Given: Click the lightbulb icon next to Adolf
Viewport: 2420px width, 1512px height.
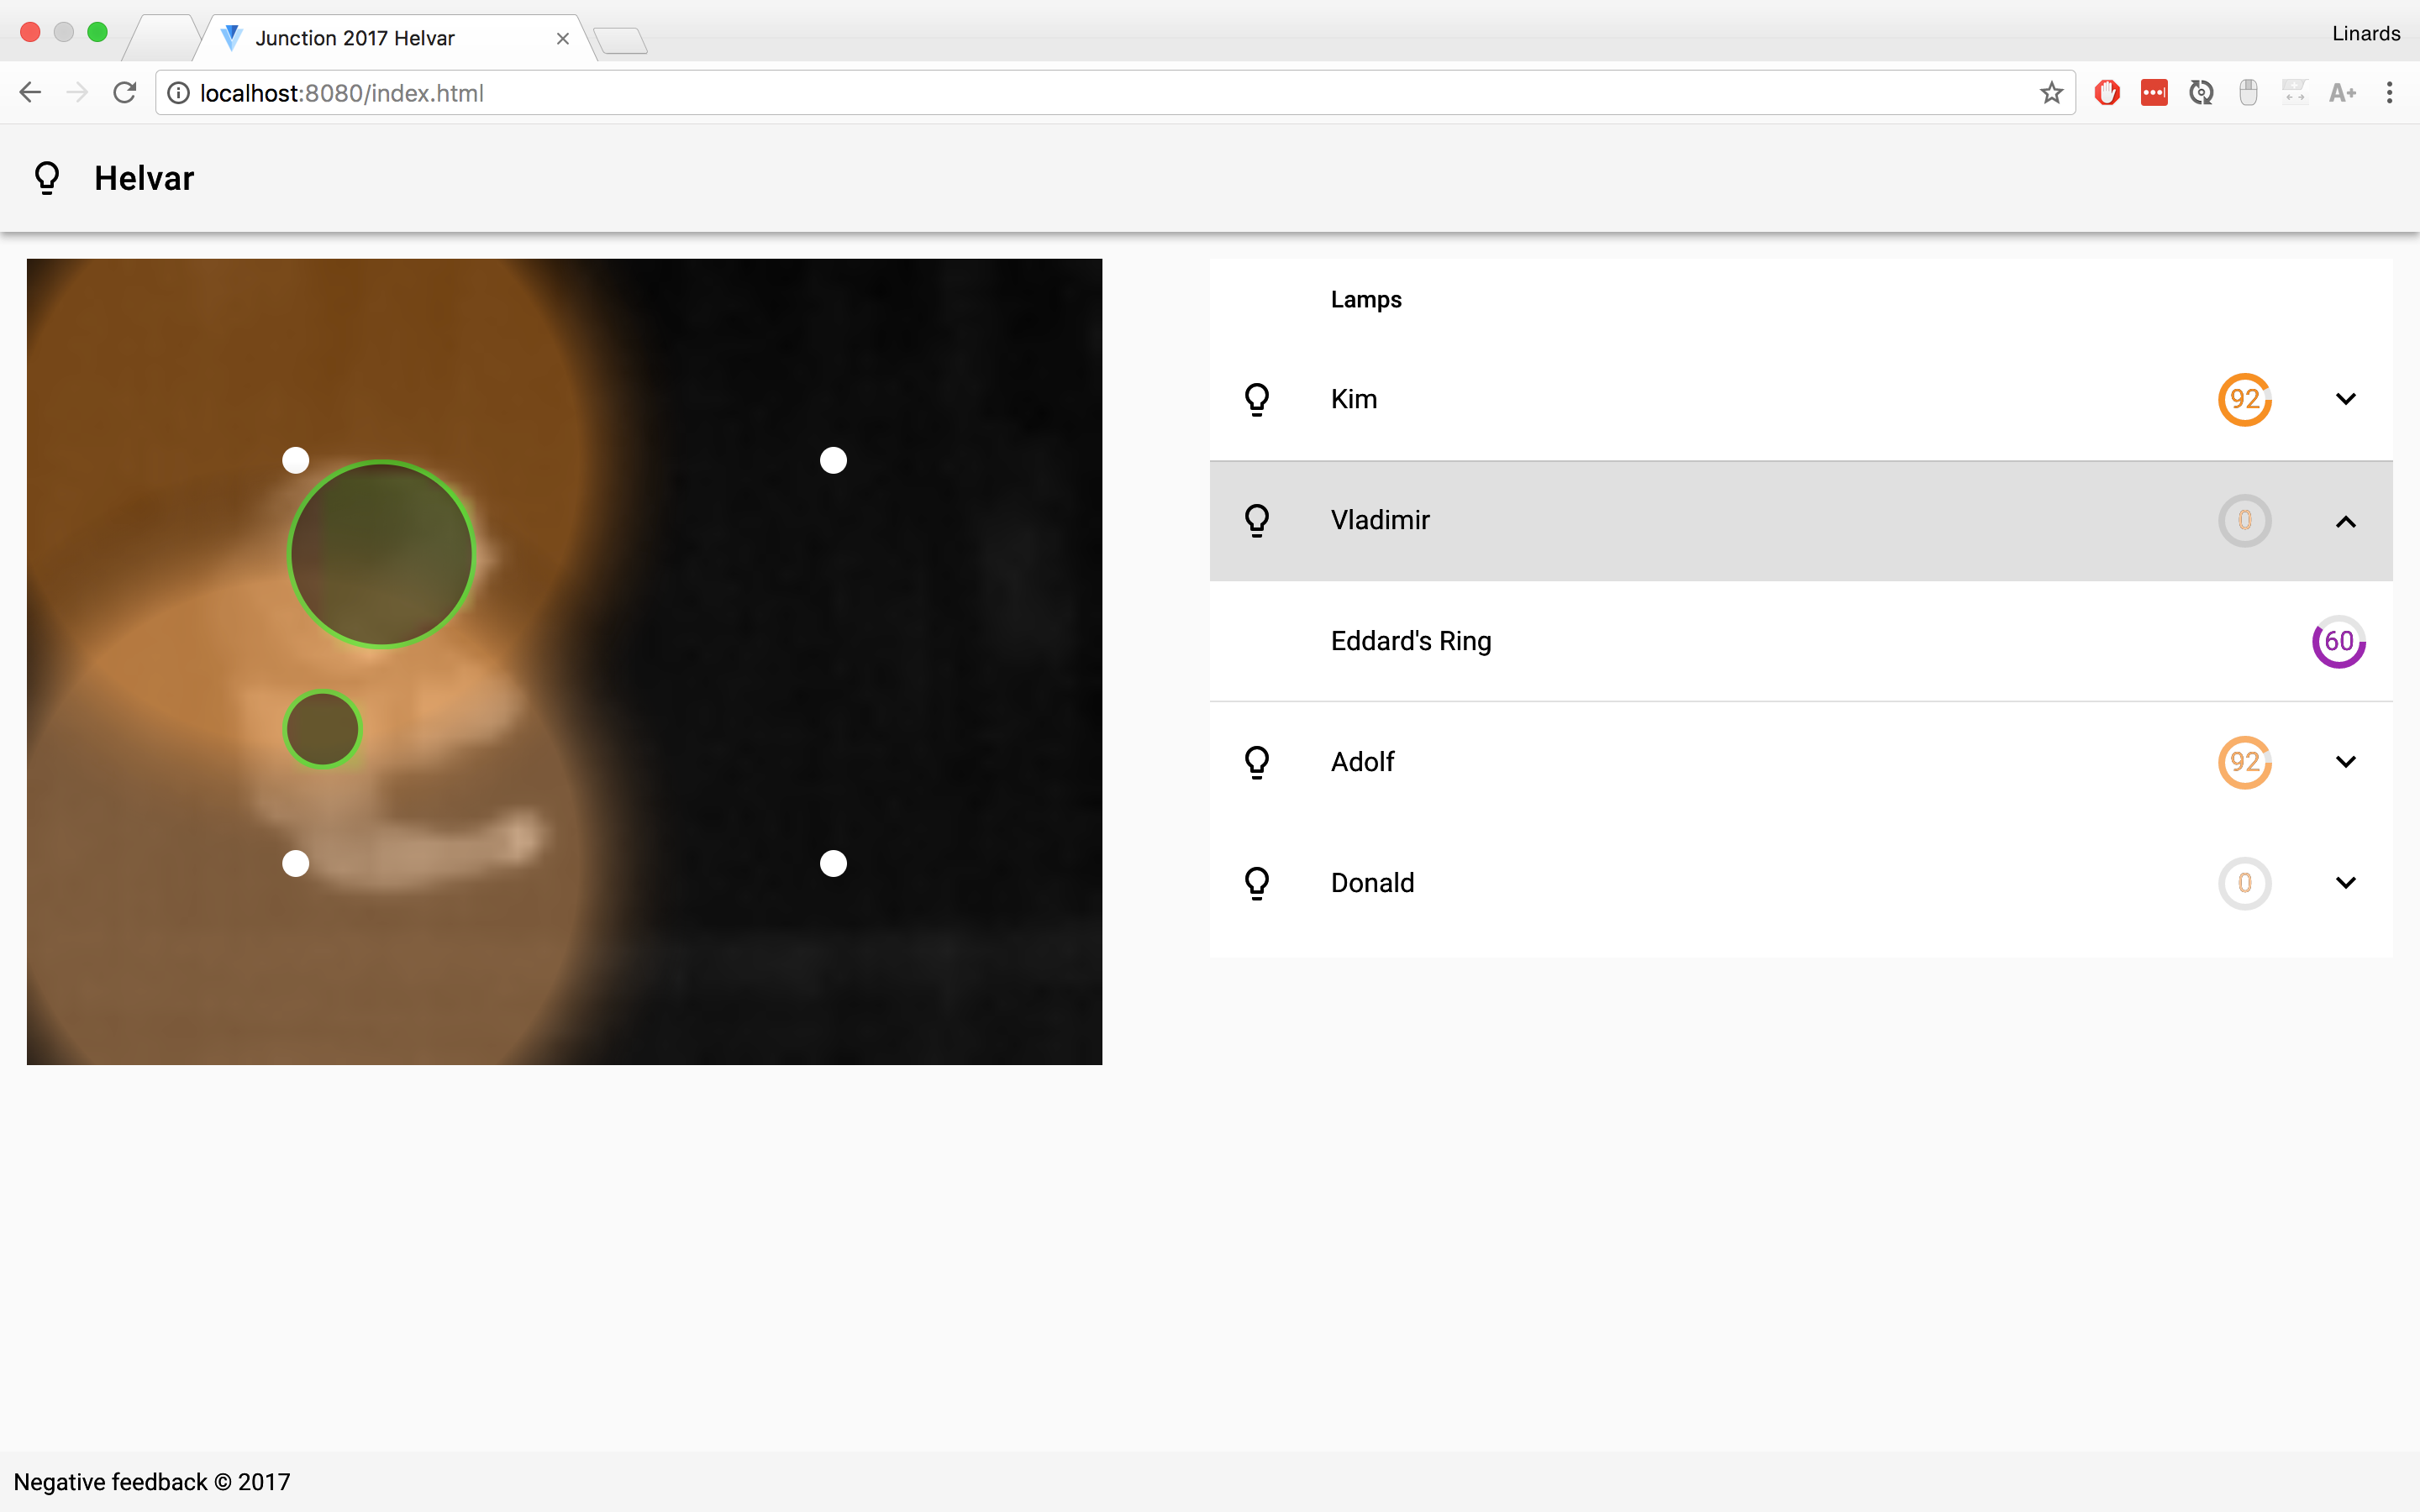Looking at the screenshot, I should point(1257,762).
